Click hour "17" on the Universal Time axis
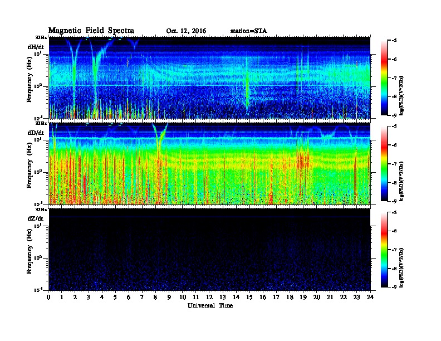 click(277, 297)
